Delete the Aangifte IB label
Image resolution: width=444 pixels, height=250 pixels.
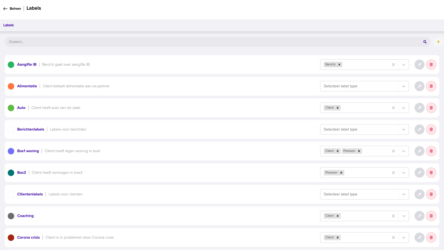[x=431, y=65]
